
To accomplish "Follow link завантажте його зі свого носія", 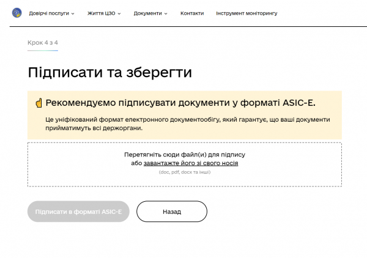I will [x=191, y=163].
